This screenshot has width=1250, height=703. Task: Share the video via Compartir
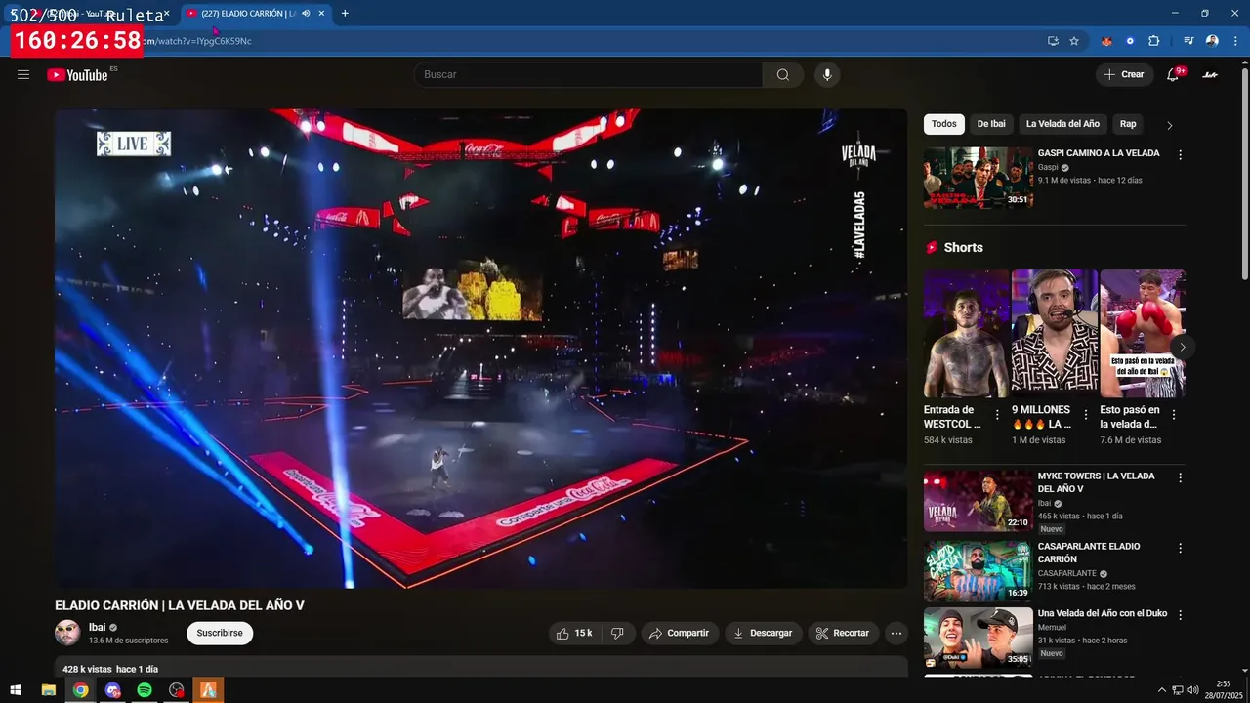click(680, 633)
